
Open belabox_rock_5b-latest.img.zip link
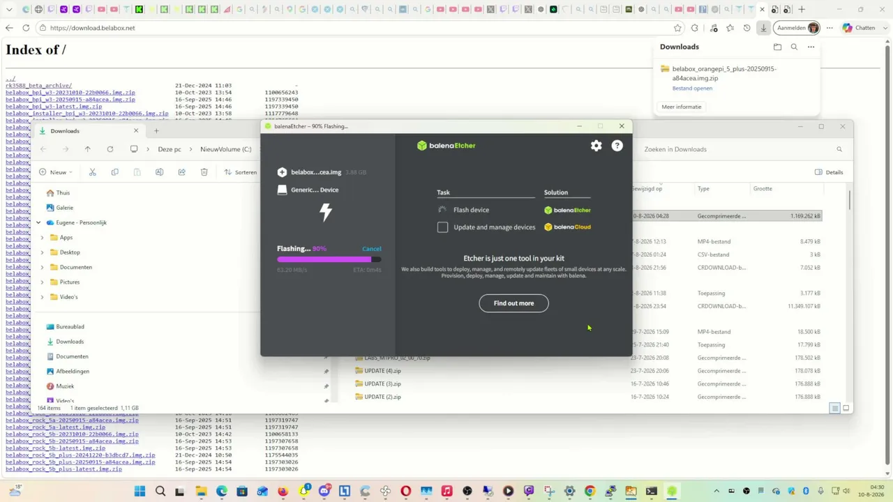[55, 448]
